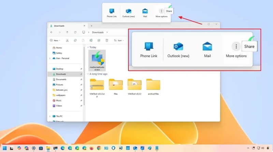Click More options dots in smaller share flyout
This screenshot has height=152, width=273.
(x=161, y=11)
